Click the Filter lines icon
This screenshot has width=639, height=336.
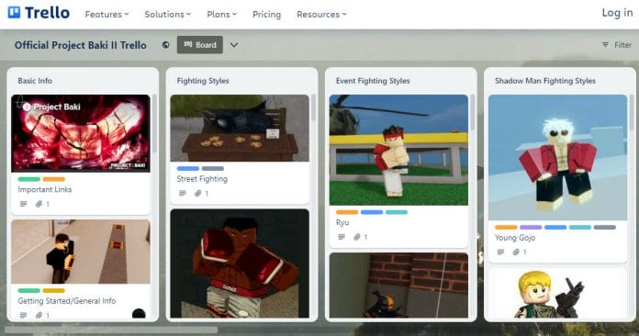pyautogui.click(x=605, y=45)
